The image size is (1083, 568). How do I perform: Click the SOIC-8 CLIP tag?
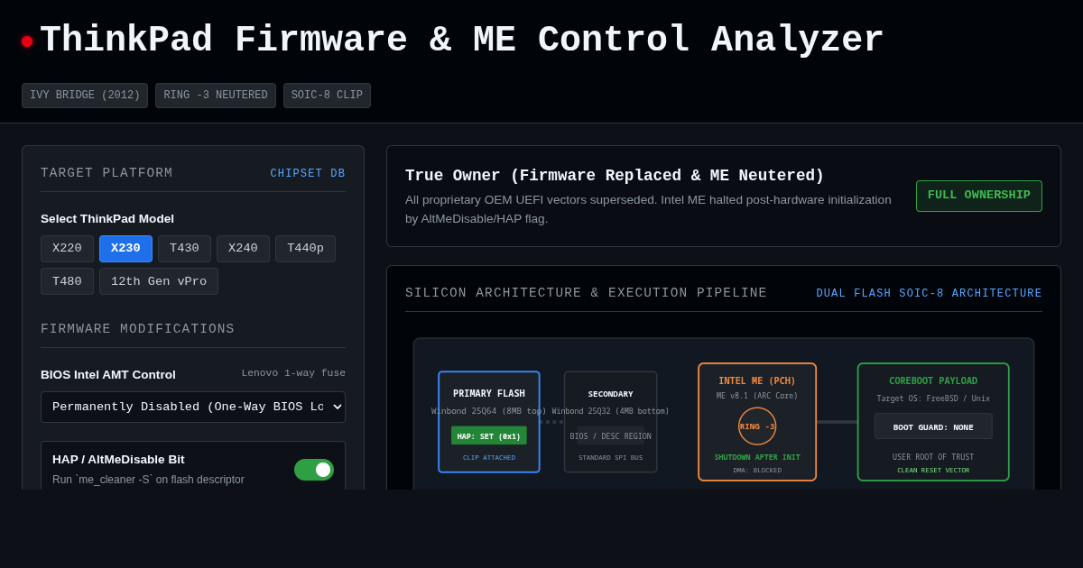pos(327,96)
